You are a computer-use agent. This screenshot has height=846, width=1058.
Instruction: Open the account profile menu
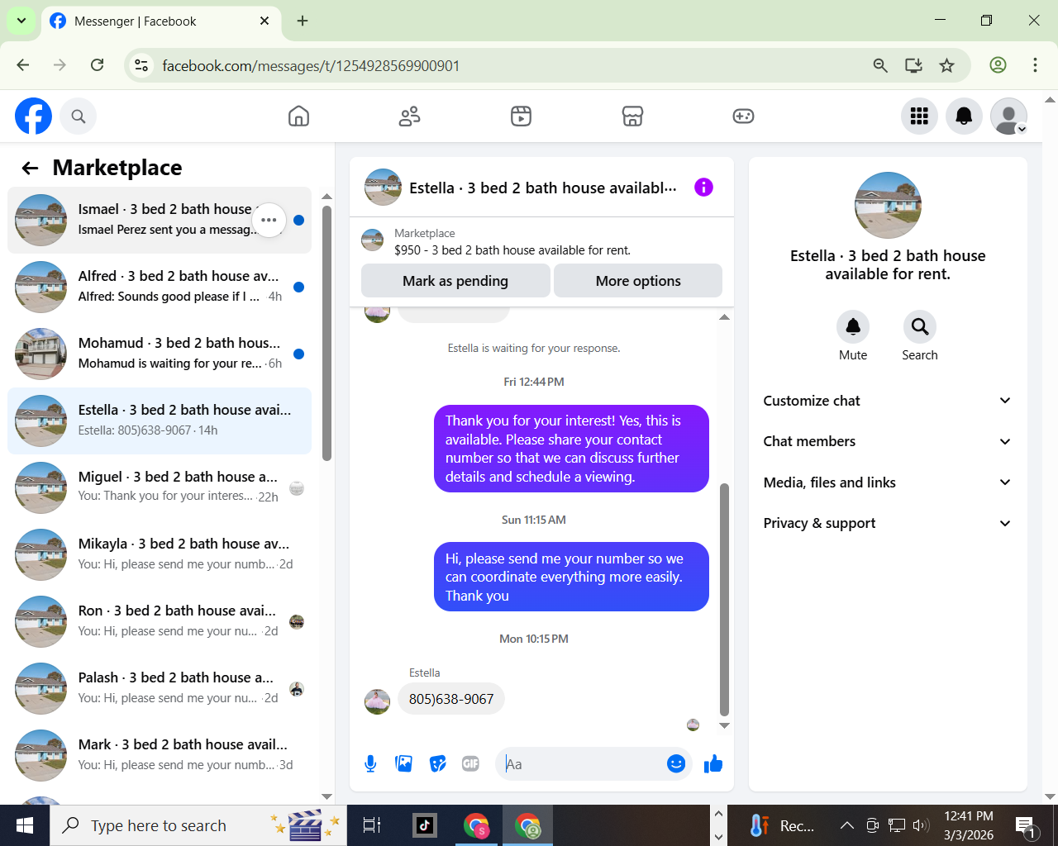[x=1008, y=116]
